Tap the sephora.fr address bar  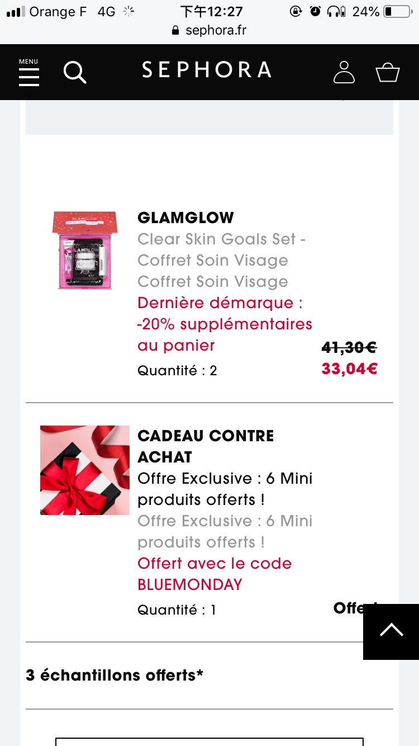(x=209, y=30)
